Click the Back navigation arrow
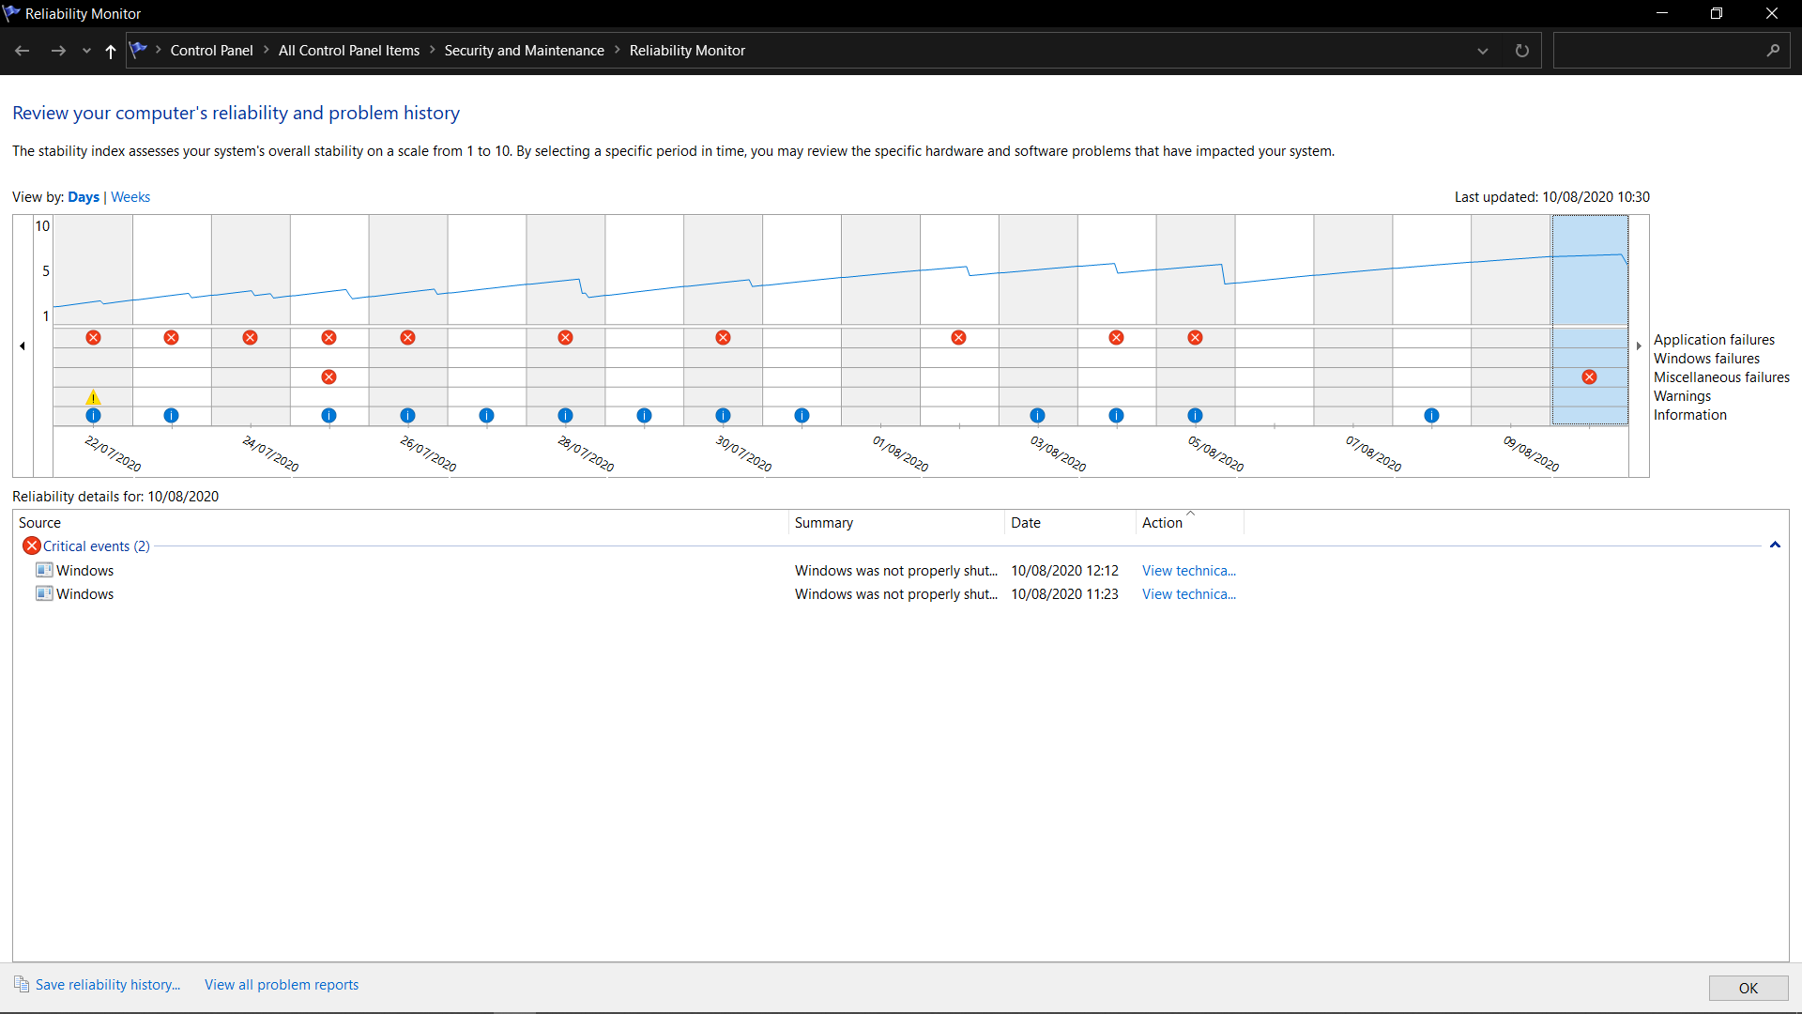1802x1014 pixels. (x=23, y=51)
